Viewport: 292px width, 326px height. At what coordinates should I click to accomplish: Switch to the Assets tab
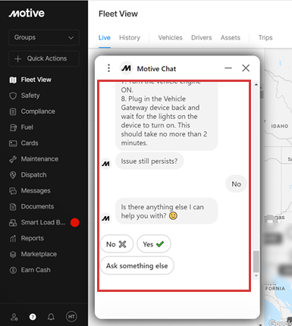point(231,38)
